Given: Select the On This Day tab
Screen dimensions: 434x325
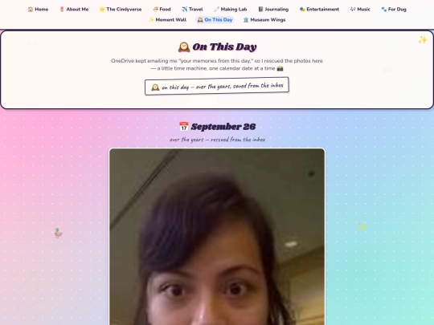Looking at the screenshot, I should 215,20.
